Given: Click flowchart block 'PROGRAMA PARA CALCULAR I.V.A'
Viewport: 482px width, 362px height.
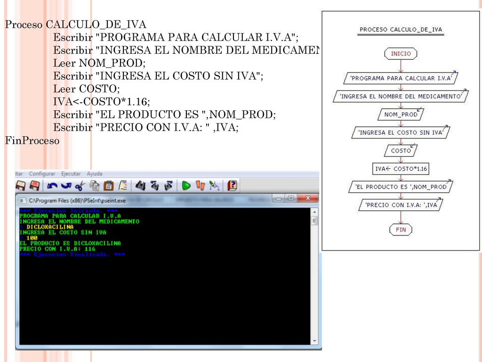Looking at the screenshot, I should 401,78.
